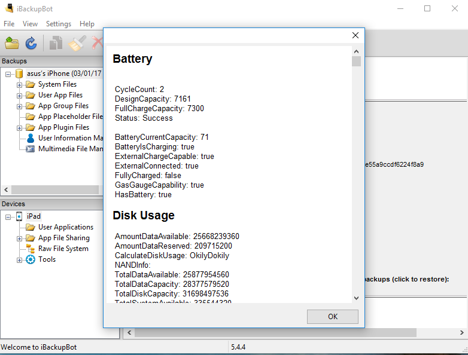Click the dialog's vertical scrollbar thumb

coord(356,61)
